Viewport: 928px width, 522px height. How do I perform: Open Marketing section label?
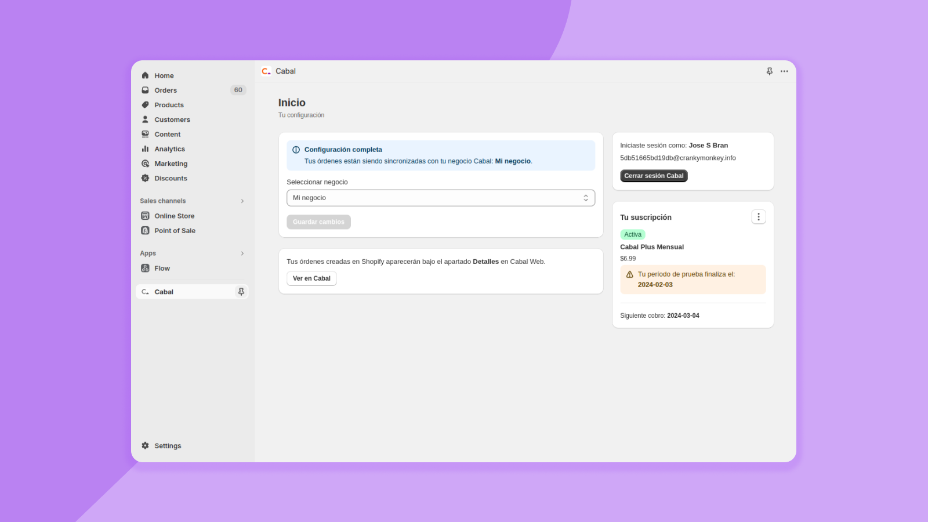[x=171, y=164]
